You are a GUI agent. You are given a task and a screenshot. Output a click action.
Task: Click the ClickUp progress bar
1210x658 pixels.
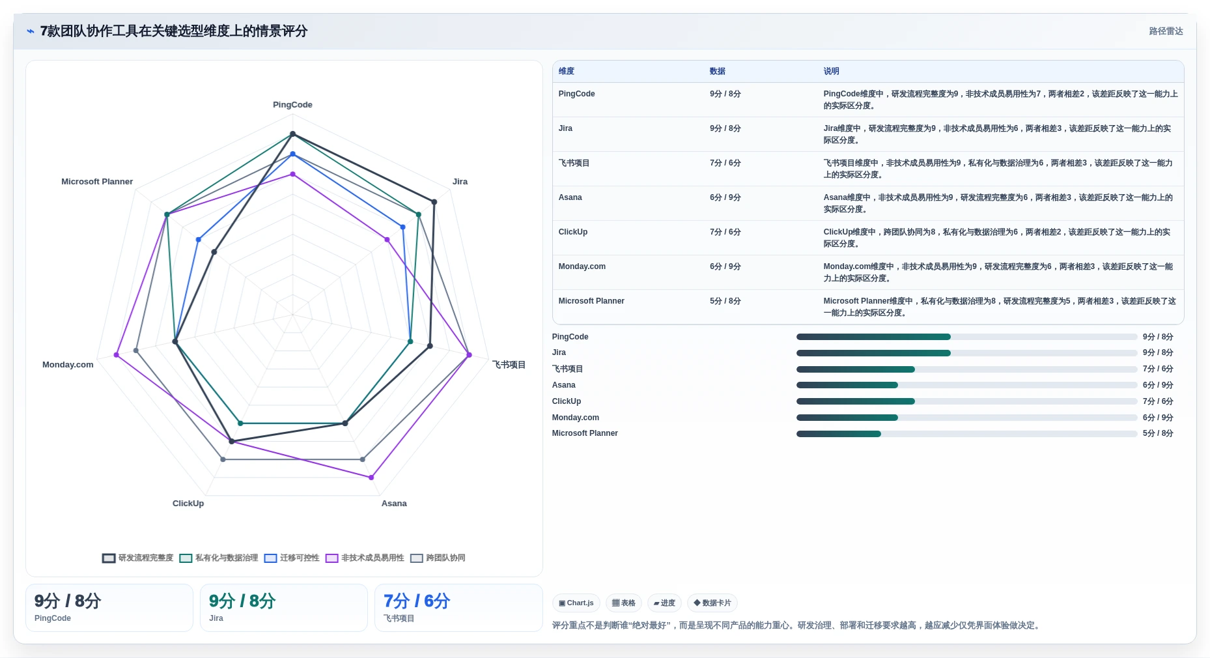click(966, 401)
